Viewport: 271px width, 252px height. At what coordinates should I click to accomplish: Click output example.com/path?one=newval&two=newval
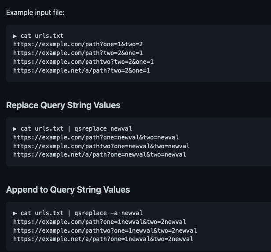[96, 137]
